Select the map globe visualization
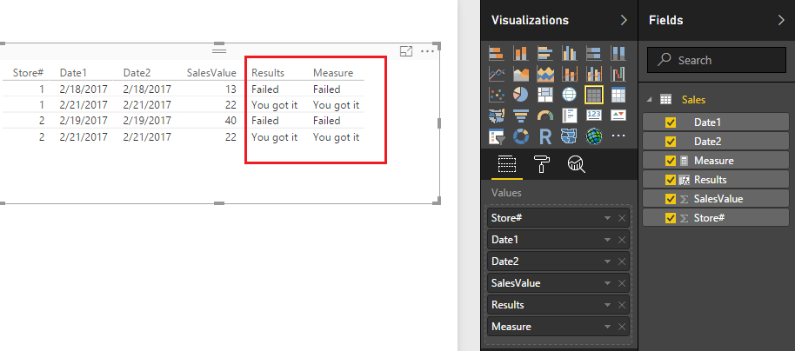This screenshot has height=351, width=795. coord(570,95)
